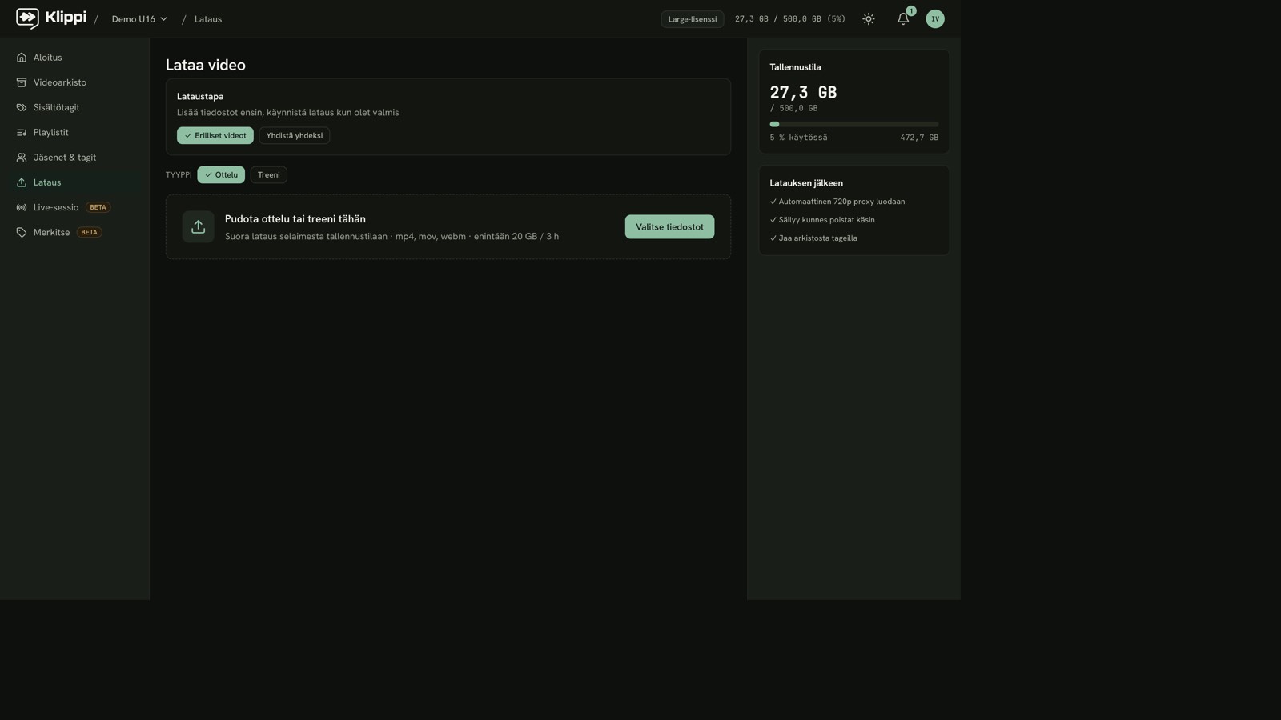This screenshot has height=720, width=1281.
Task: Click Valitse tiedostot button
Action: tap(669, 226)
